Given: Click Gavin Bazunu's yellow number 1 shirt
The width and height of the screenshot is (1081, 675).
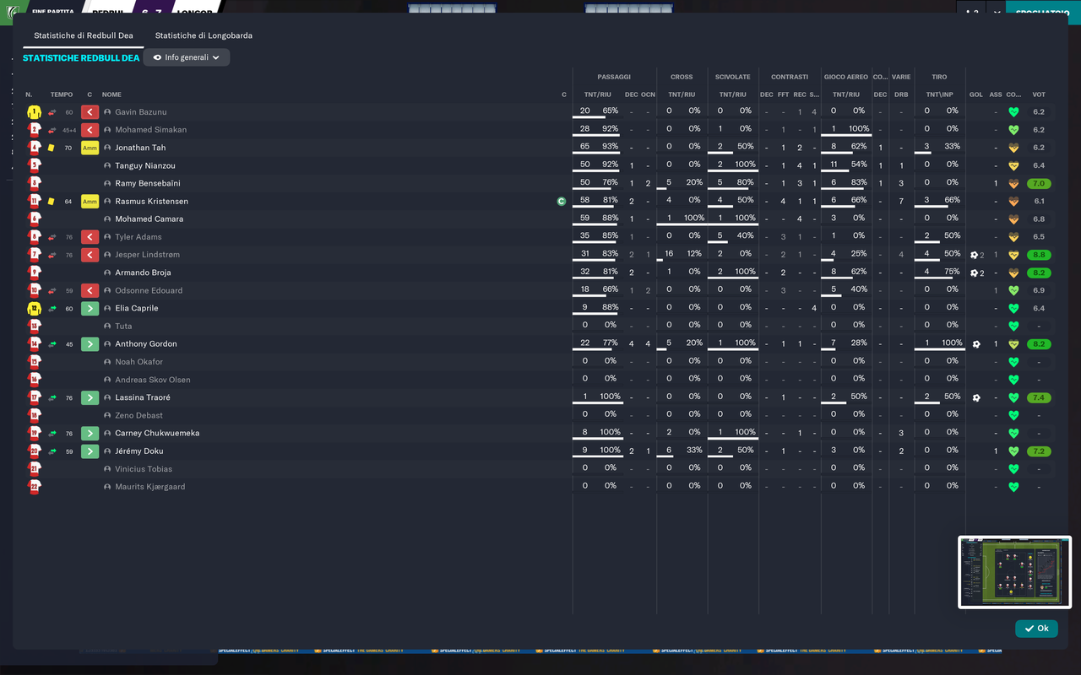Looking at the screenshot, I should click(34, 112).
